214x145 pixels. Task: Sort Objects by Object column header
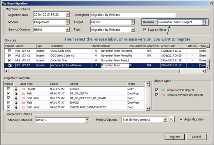click(x=98, y=84)
